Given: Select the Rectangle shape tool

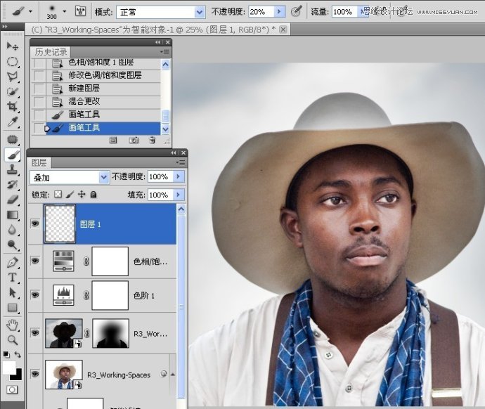Looking at the screenshot, I should [x=13, y=308].
